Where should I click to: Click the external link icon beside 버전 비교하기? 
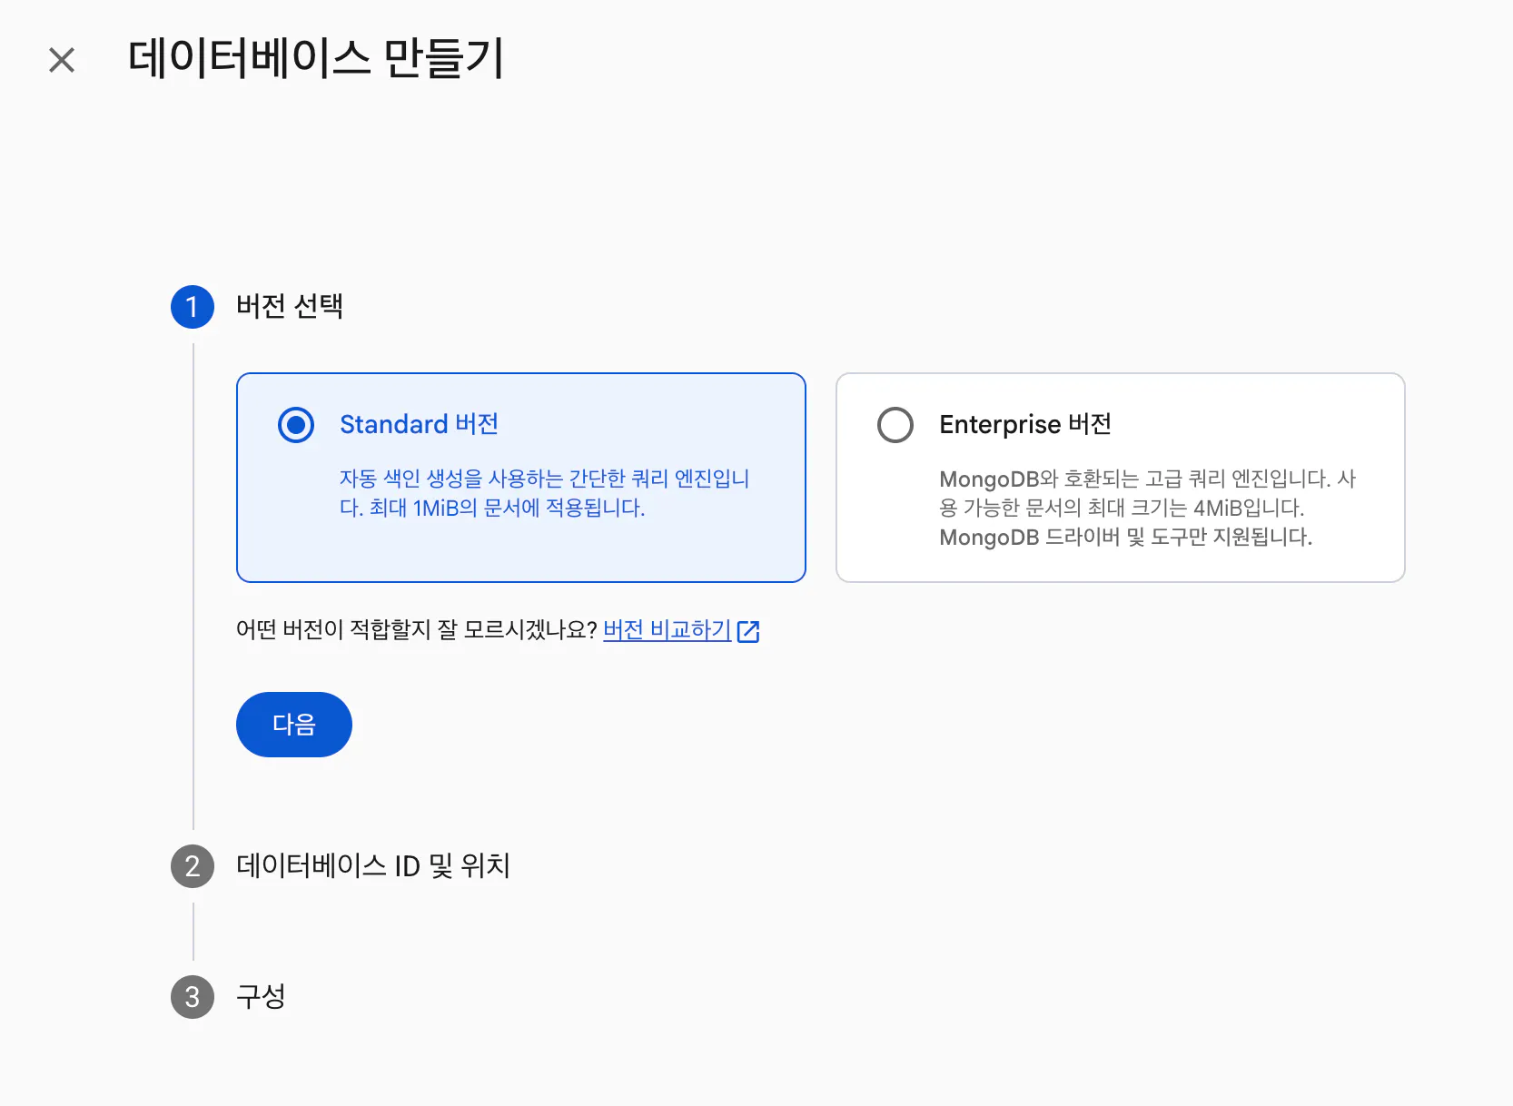pos(748,631)
